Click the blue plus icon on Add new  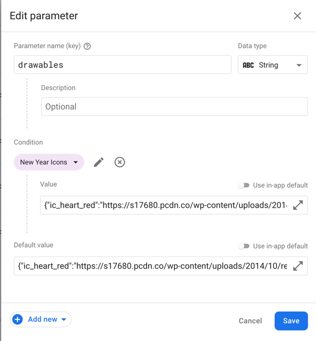click(x=18, y=319)
